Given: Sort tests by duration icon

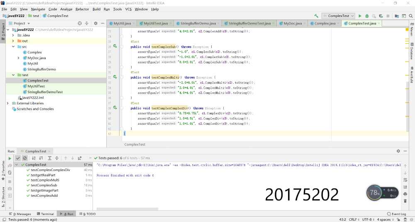Looking at the screenshot, I should (41, 158).
